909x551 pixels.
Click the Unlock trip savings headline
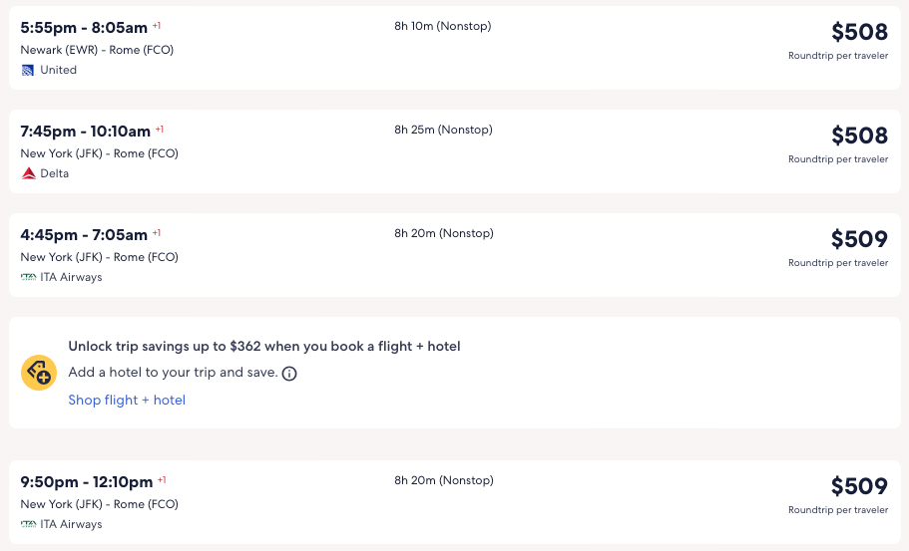[264, 347]
